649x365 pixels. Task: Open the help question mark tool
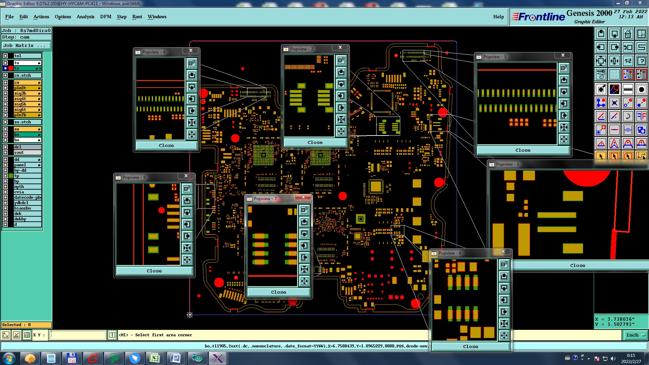[x=641, y=61]
